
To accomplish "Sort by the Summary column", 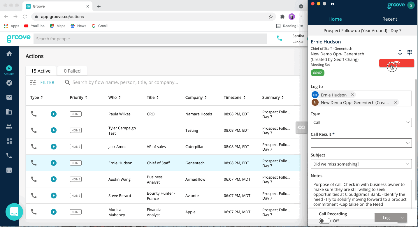I will [273, 97].
